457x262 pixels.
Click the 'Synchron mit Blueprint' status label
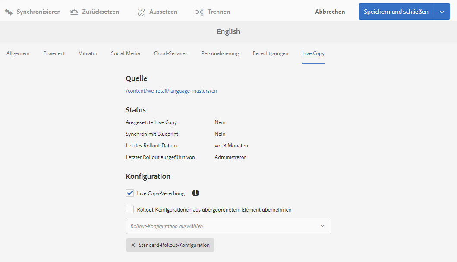pyautogui.click(x=152, y=134)
